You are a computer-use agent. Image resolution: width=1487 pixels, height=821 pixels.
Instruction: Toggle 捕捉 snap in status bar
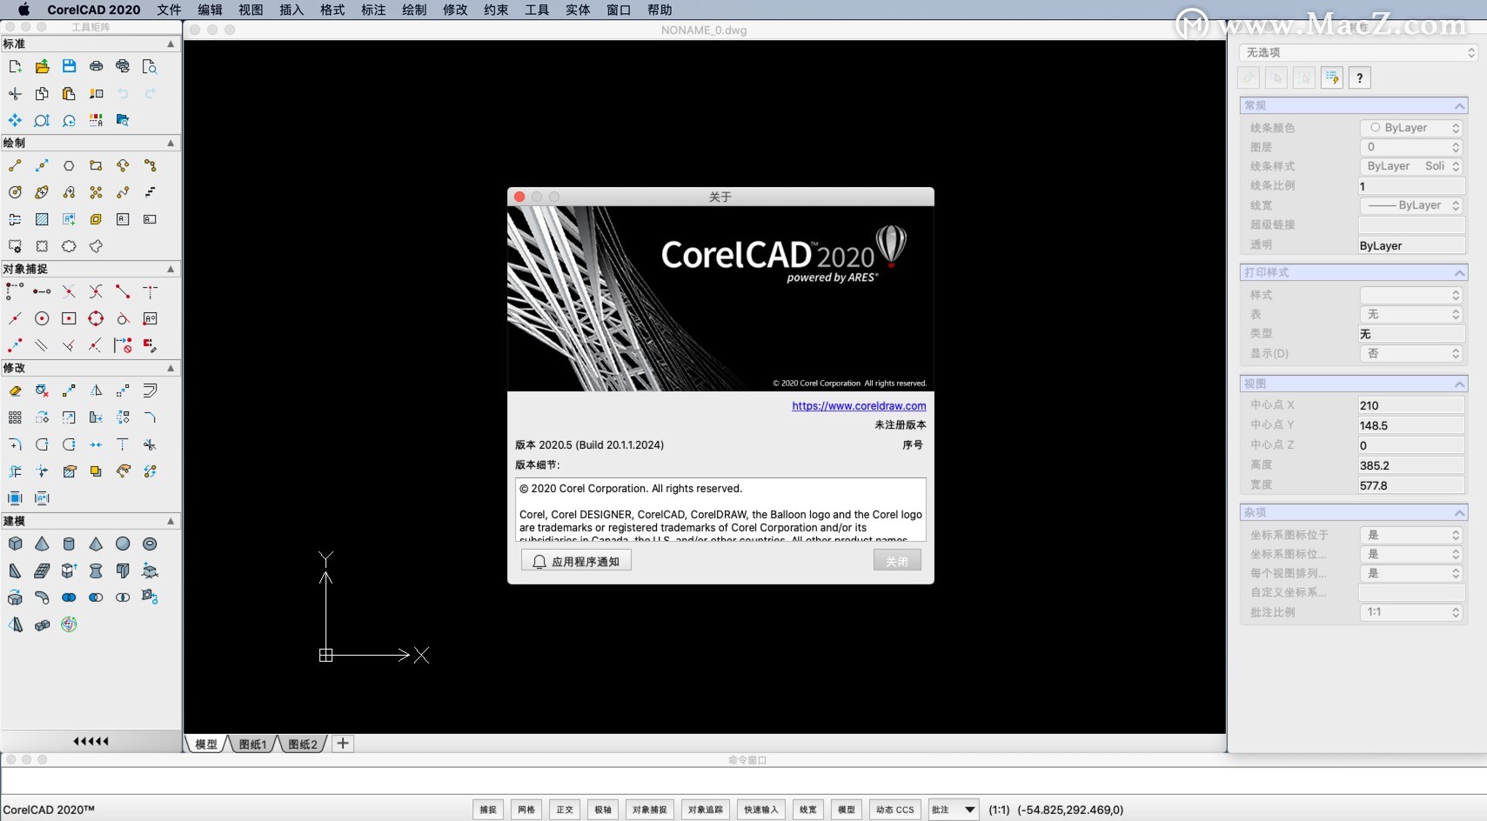[488, 810]
